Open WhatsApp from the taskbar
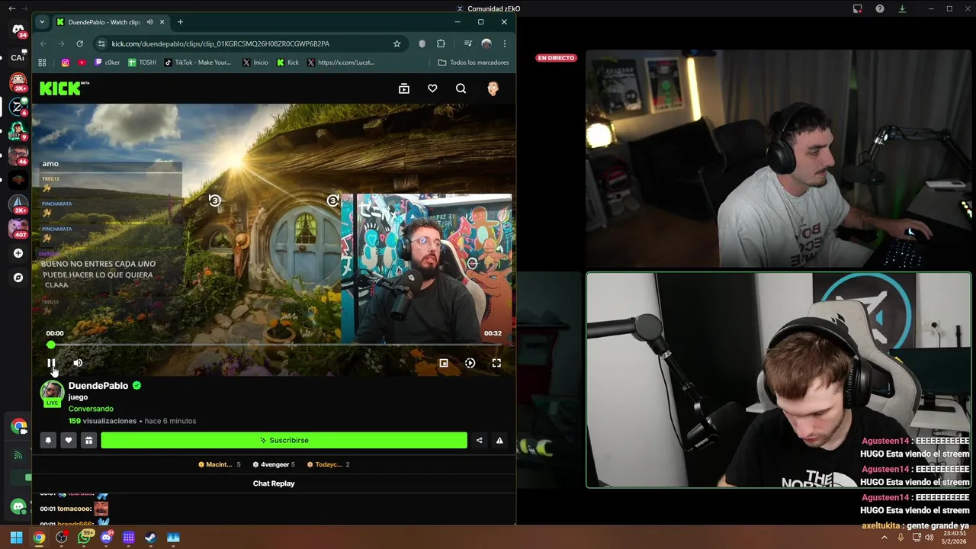The height and width of the screenshot is (549, 976). pos(84,538)
